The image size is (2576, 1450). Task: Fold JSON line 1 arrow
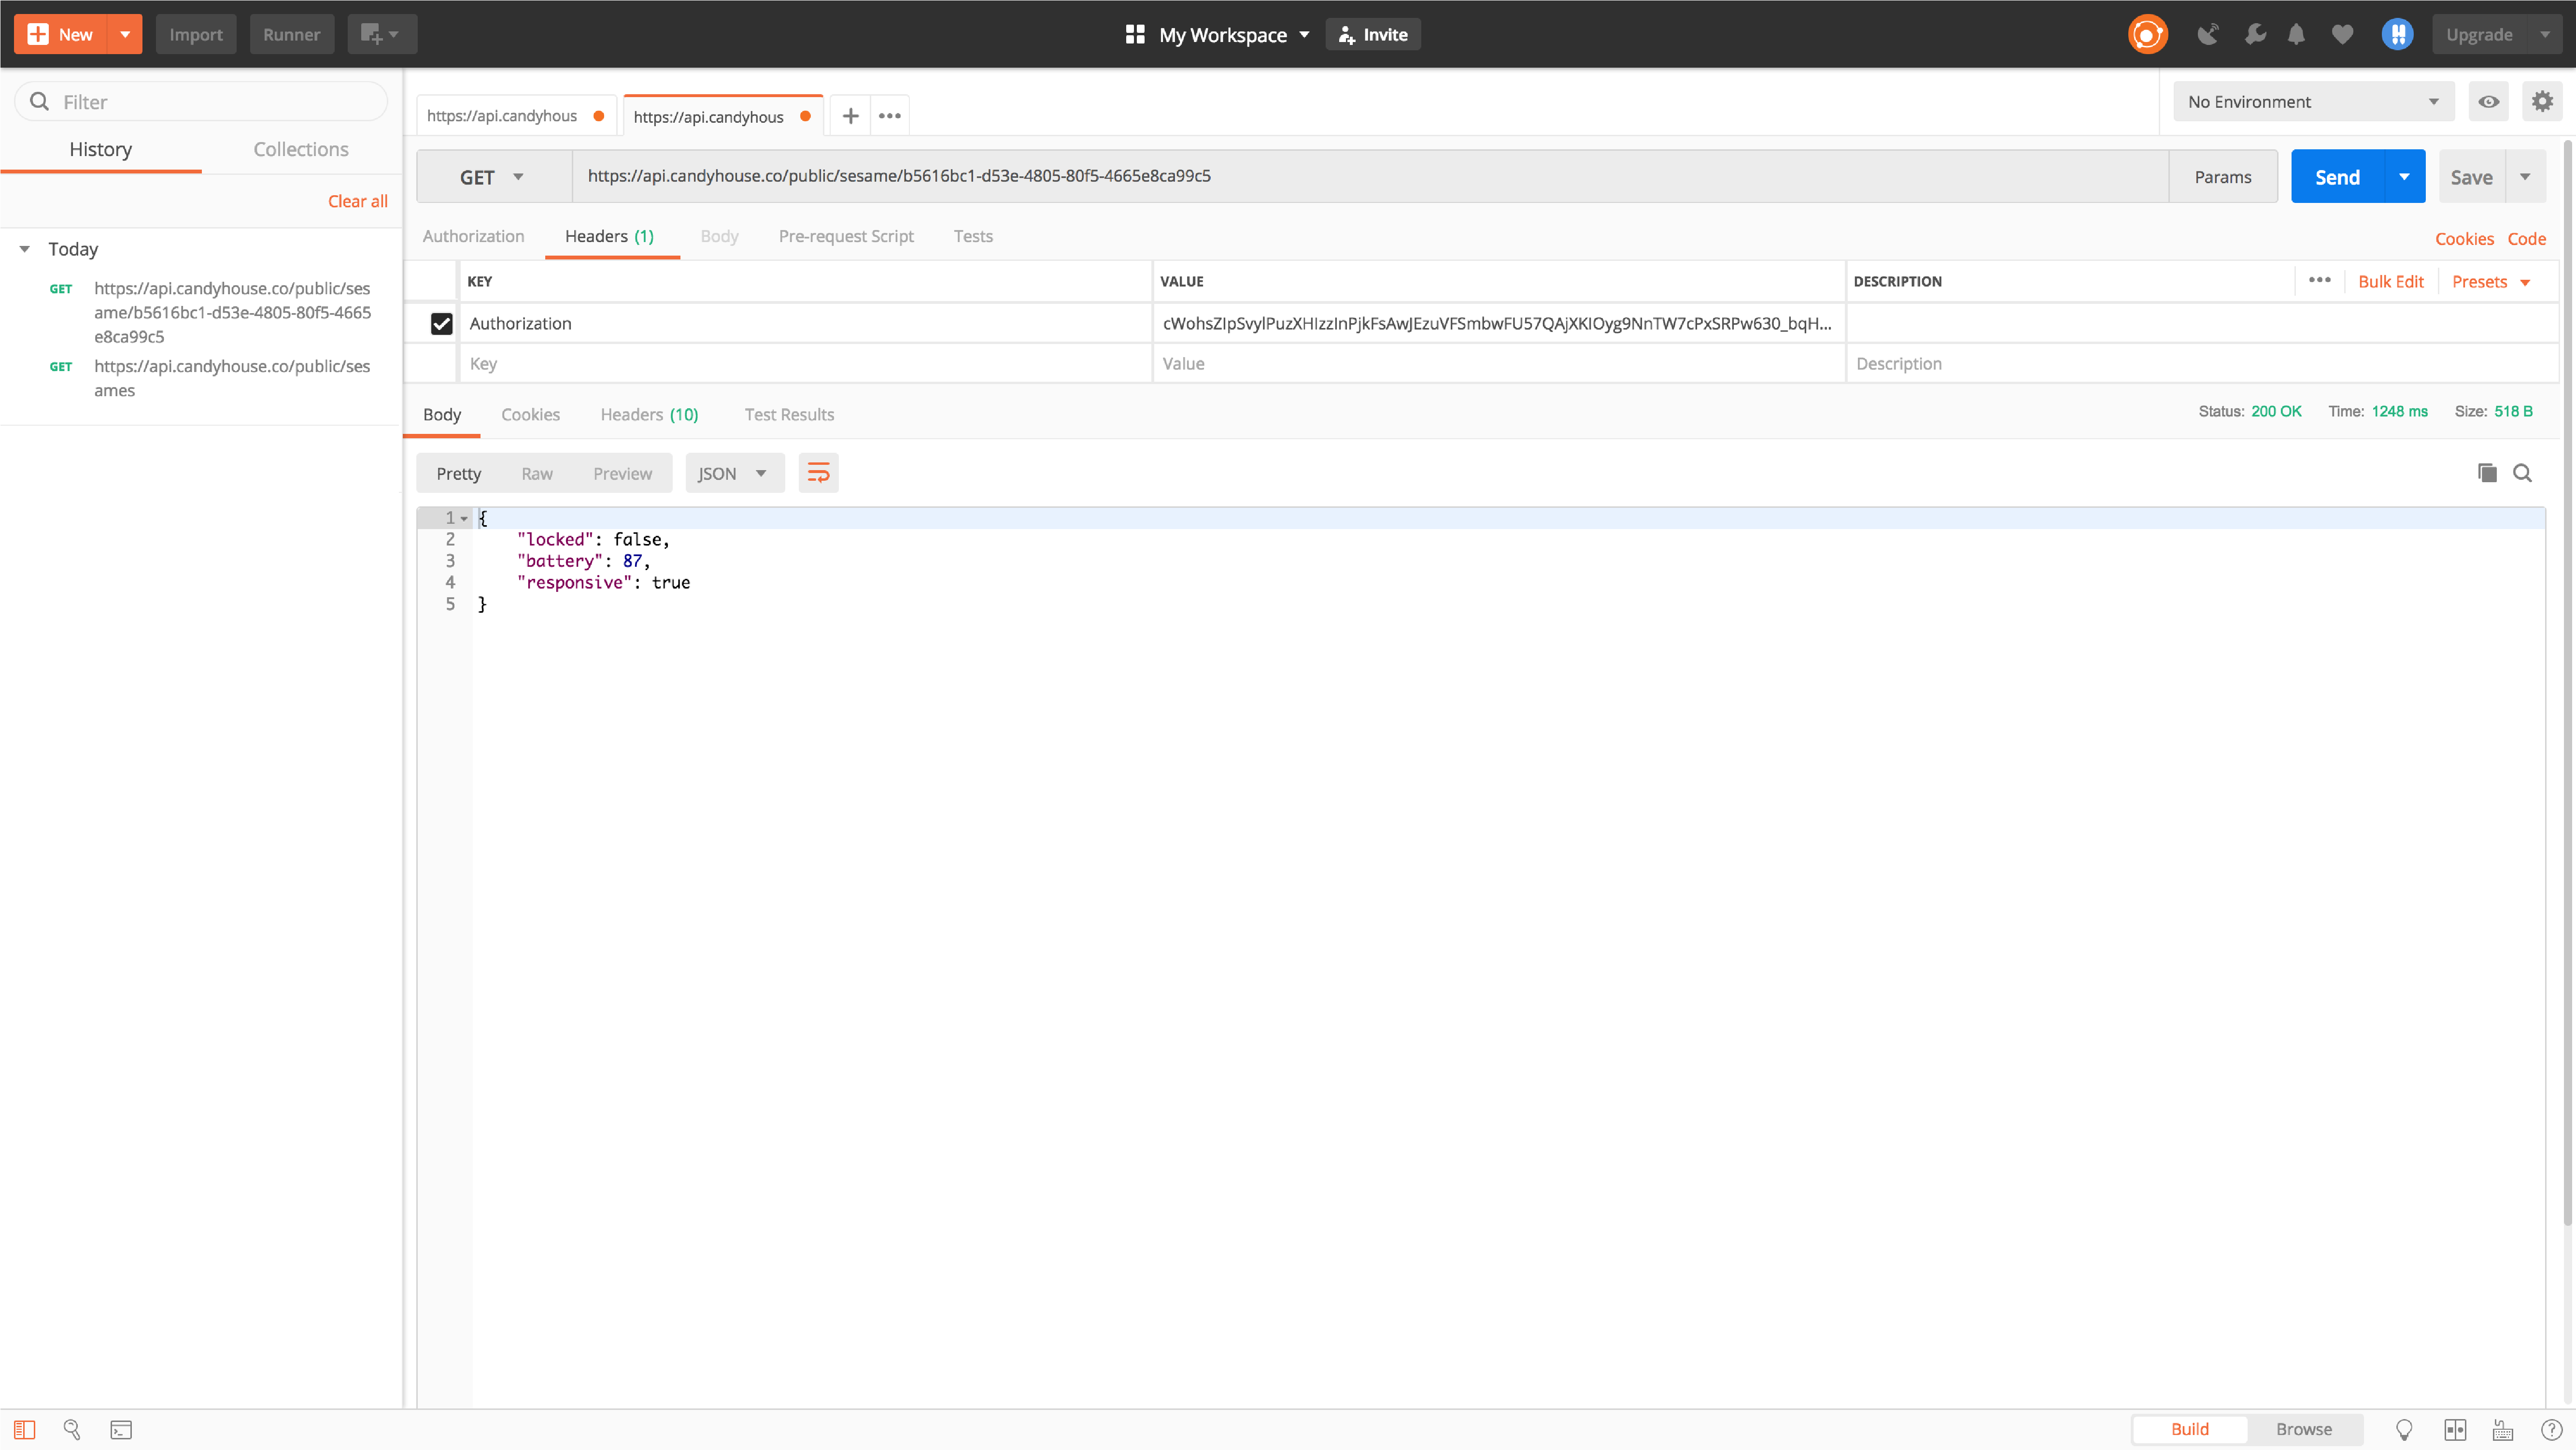pos(464,518)
